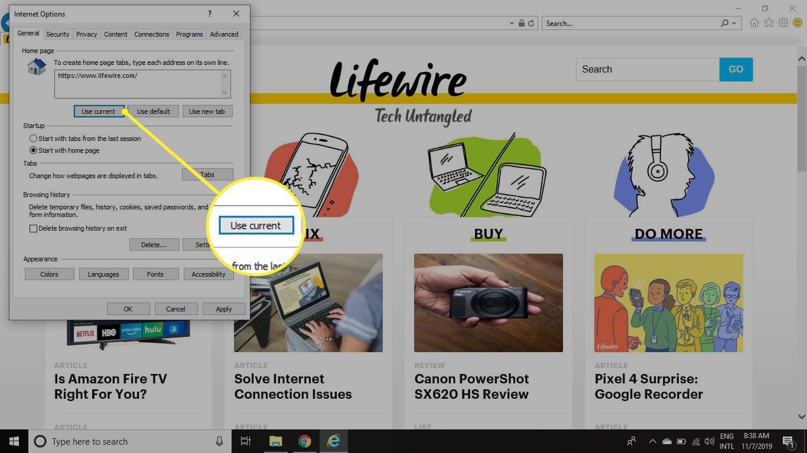The image size is (807, 453).
Task: Click the magnifier icon in browser search box
Action: click(x=725, y=24)
